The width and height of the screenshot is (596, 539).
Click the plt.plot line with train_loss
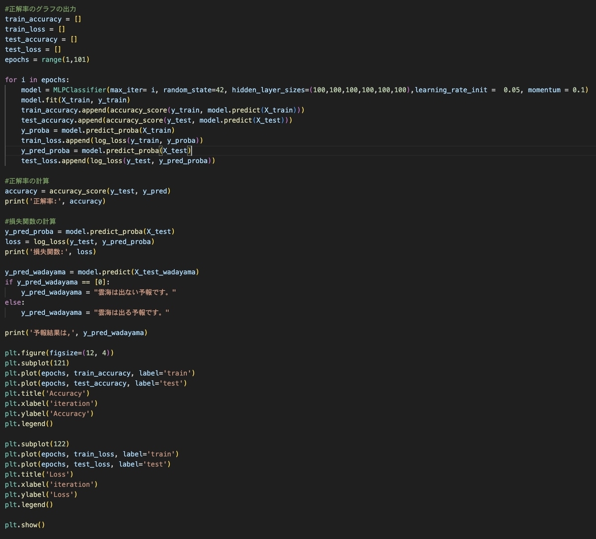(x=92, y=454)
